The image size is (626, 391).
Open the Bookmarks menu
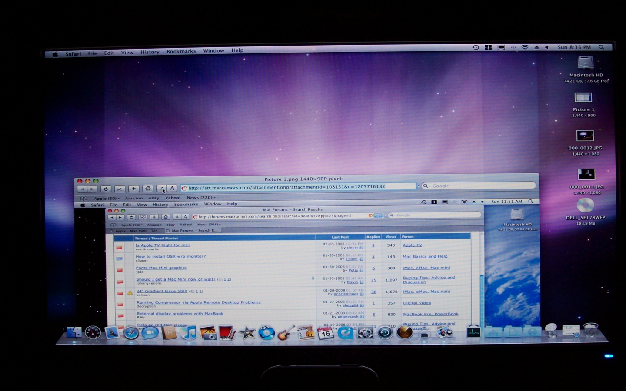181,51
